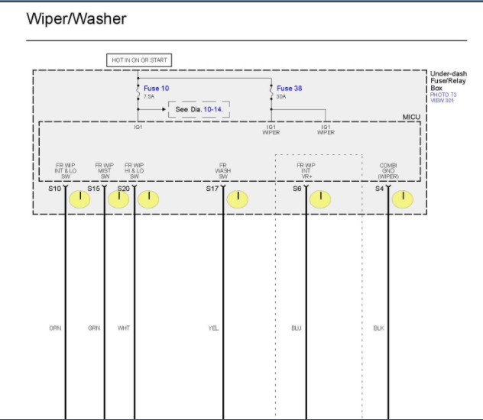The width and height of the screenshot is (483, 420).
Task: Click the BLU wire color label
Action: pyautogui.click(x=297, y=328)
